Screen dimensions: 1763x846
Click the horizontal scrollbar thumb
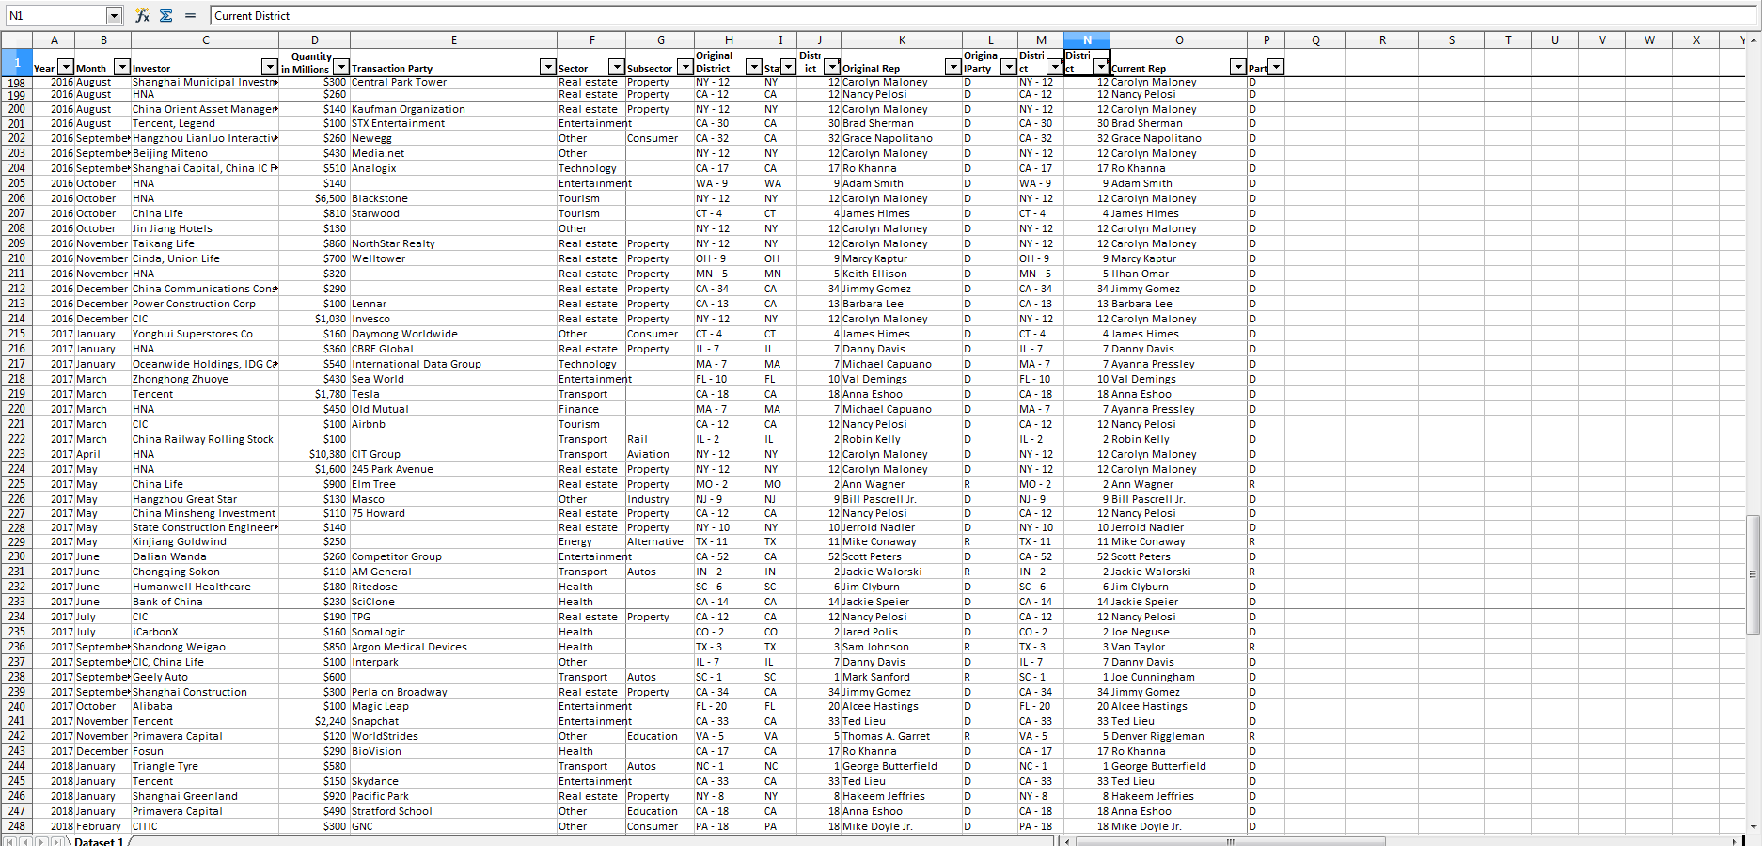1231,840
